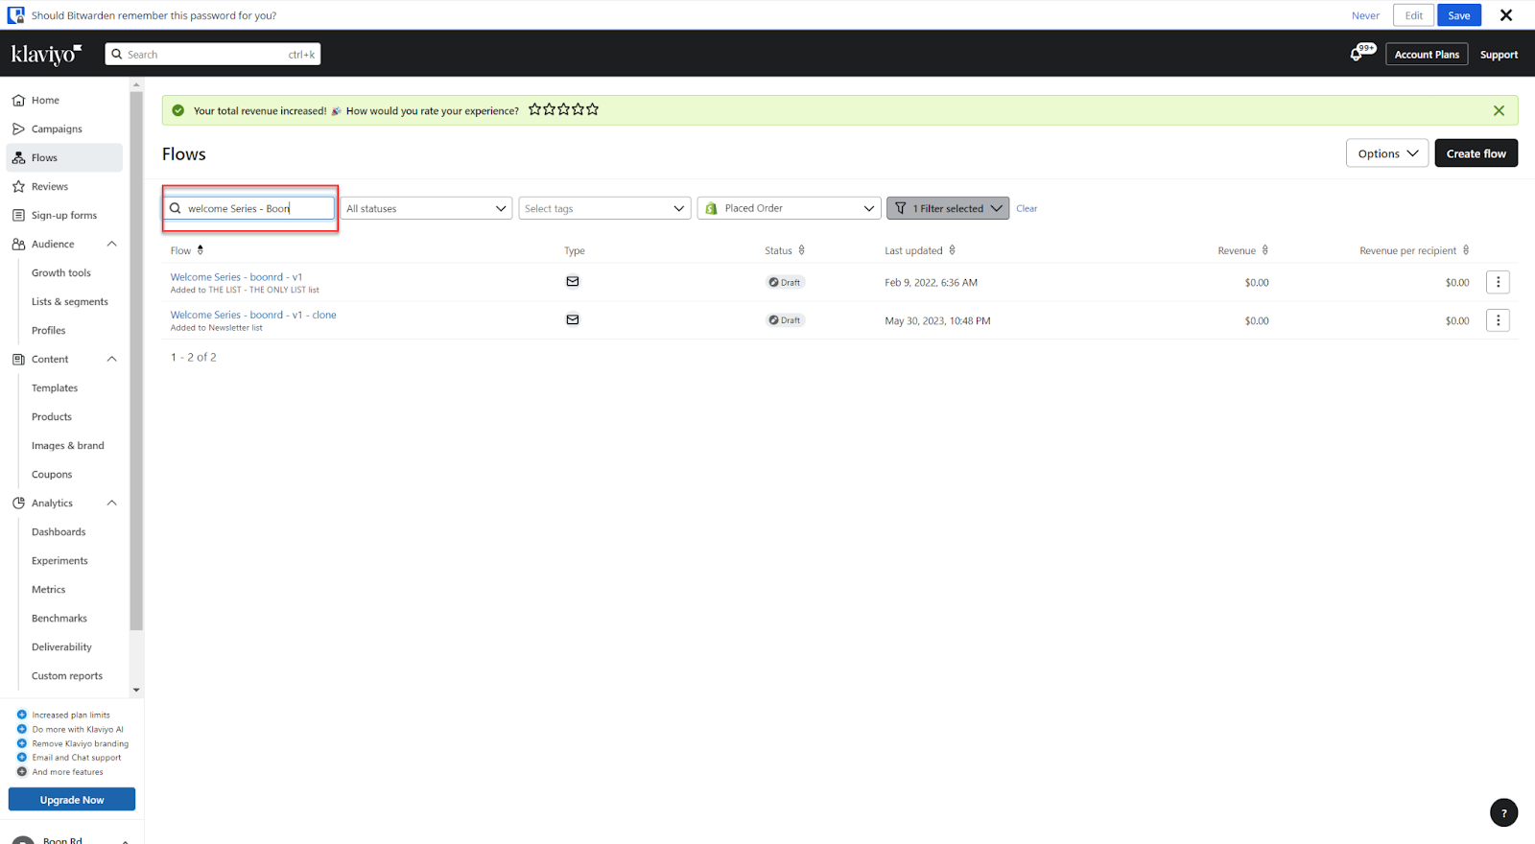
Task: Open the notifications bell icon
Action: 1357,54
